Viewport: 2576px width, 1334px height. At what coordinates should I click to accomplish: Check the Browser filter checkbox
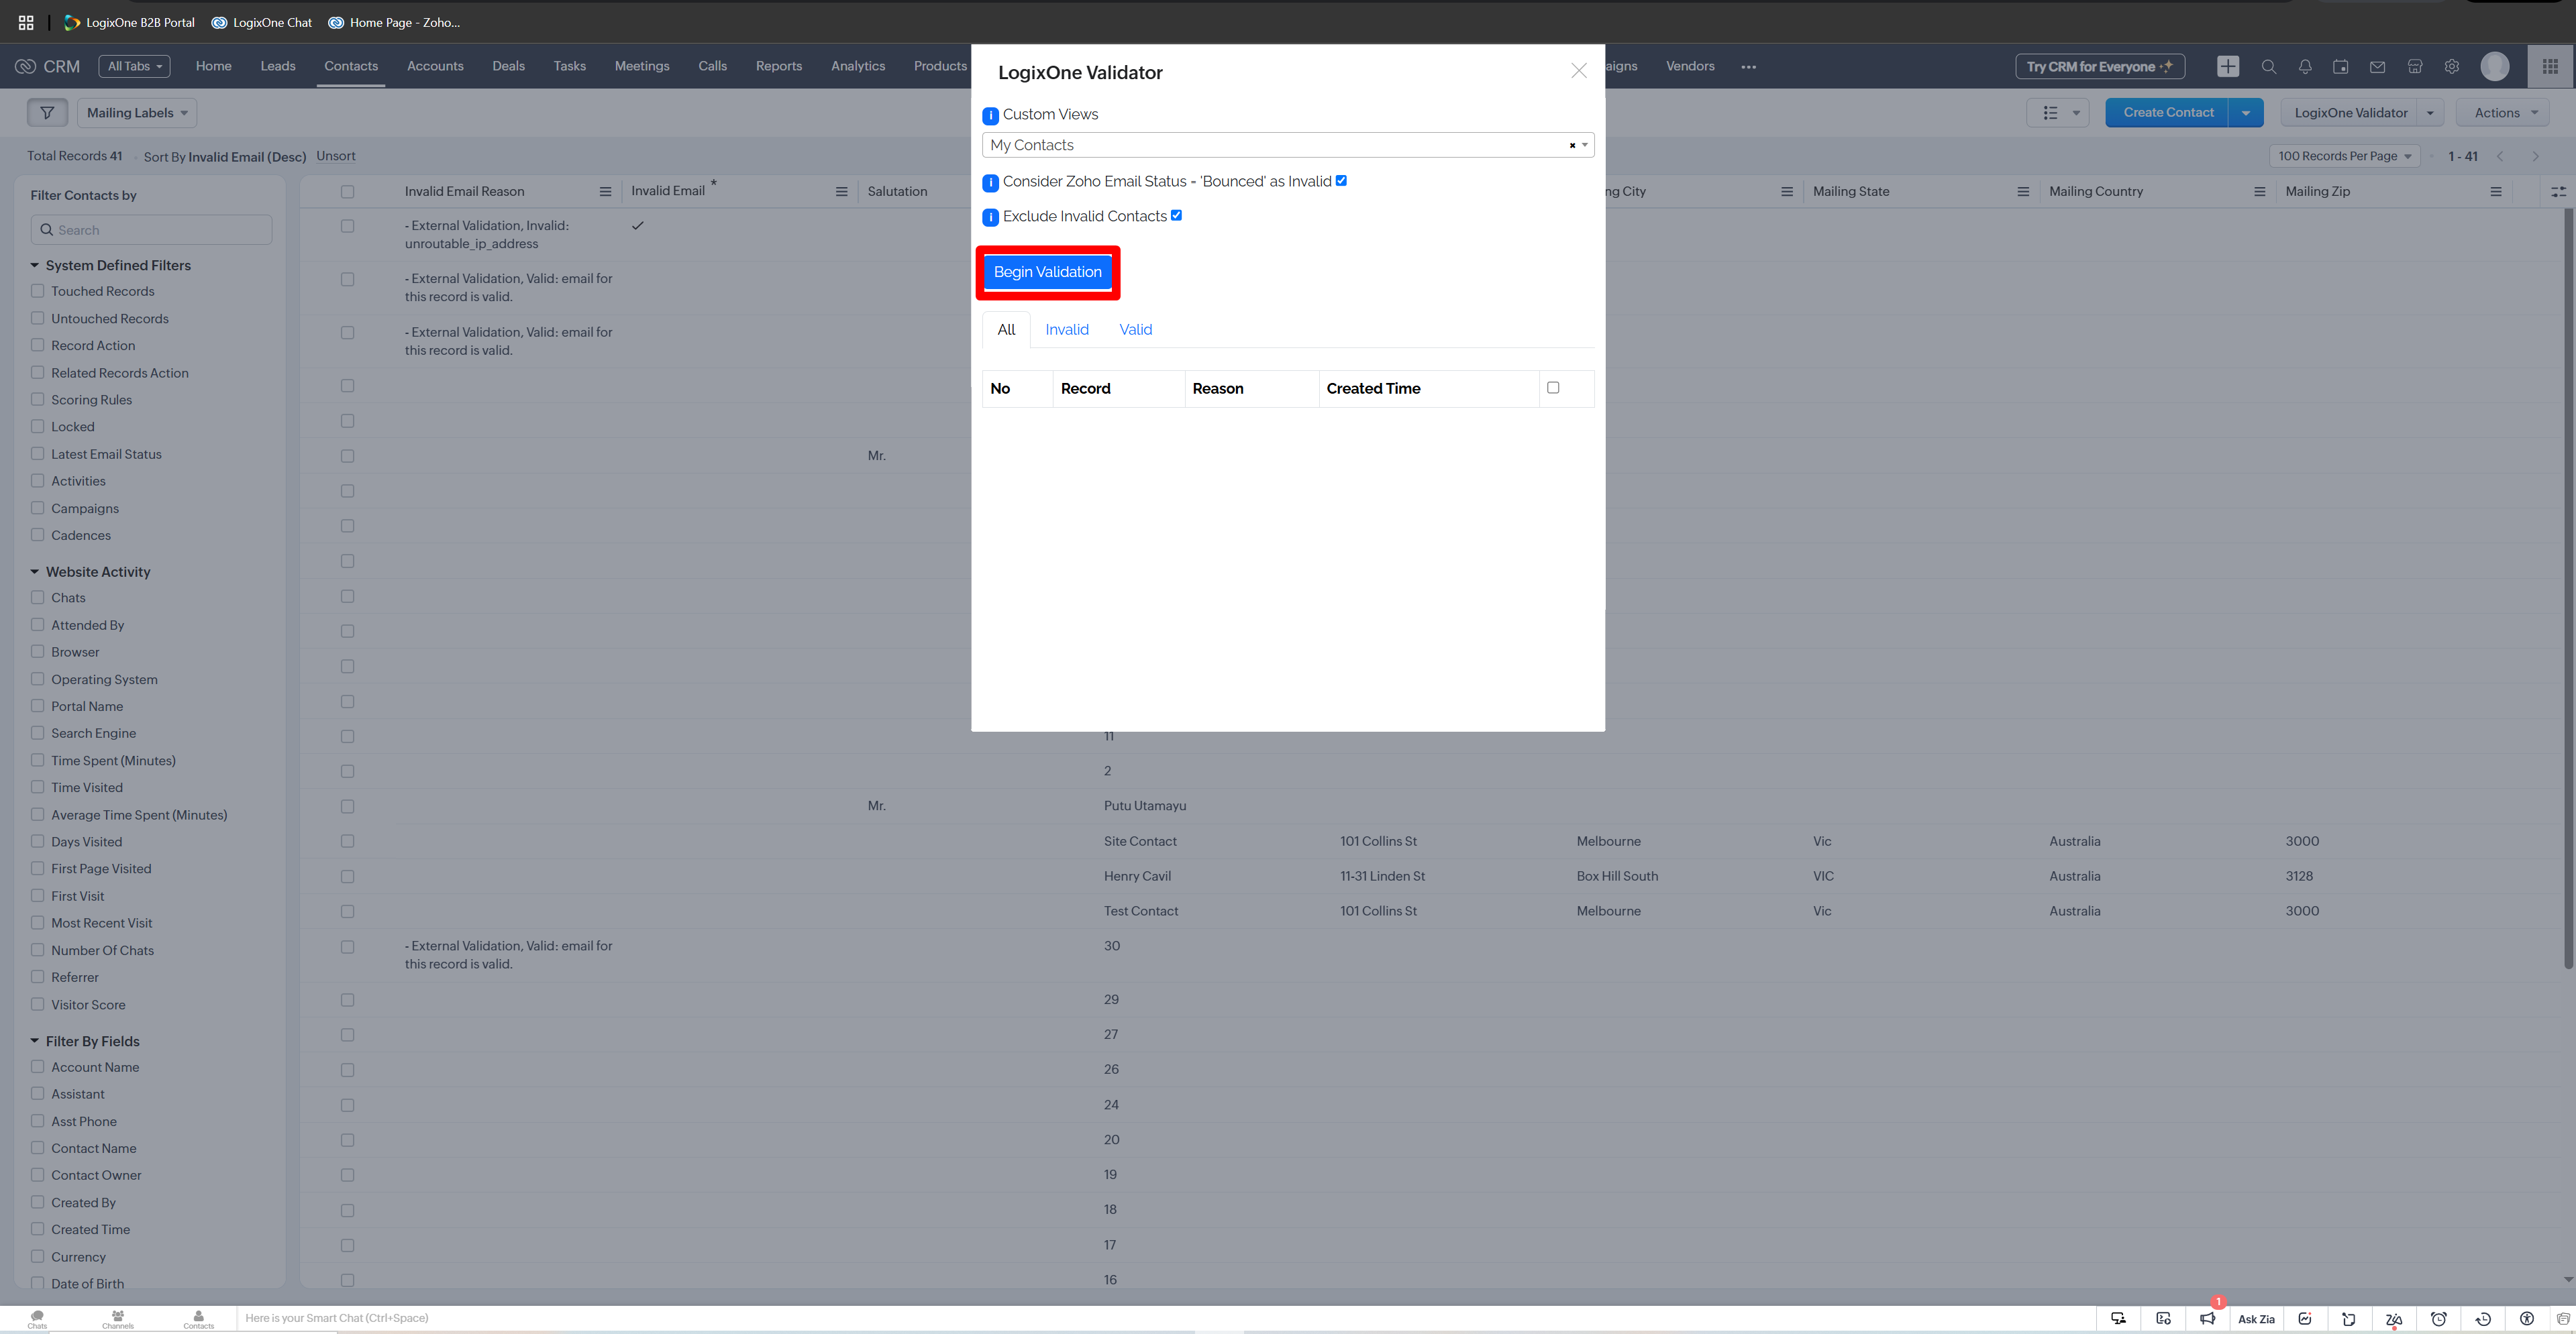[x=37, y=651]
